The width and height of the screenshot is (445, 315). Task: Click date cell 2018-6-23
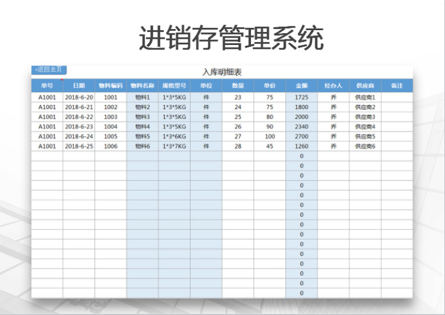point(79,126)
